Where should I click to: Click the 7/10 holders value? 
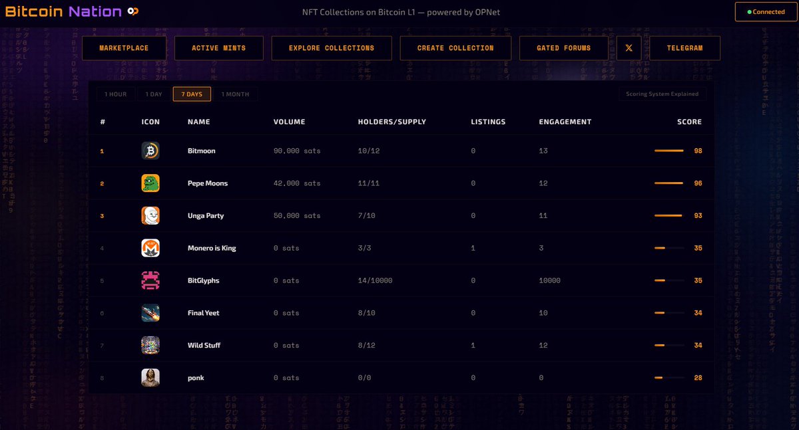(x=367, y=215)
